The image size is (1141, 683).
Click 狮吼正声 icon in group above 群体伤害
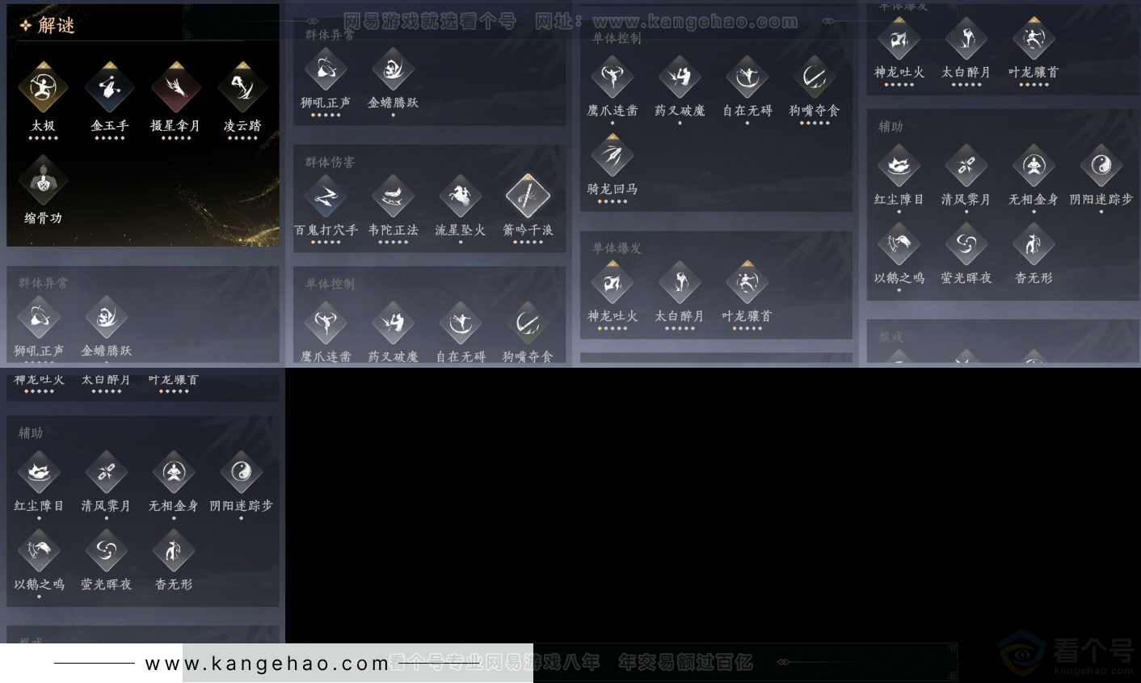tap(326, 70)
